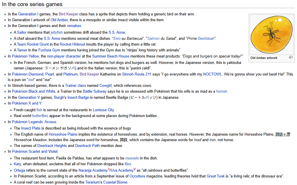Open the butterflies link
297x185 pixels.
point(40,116)
